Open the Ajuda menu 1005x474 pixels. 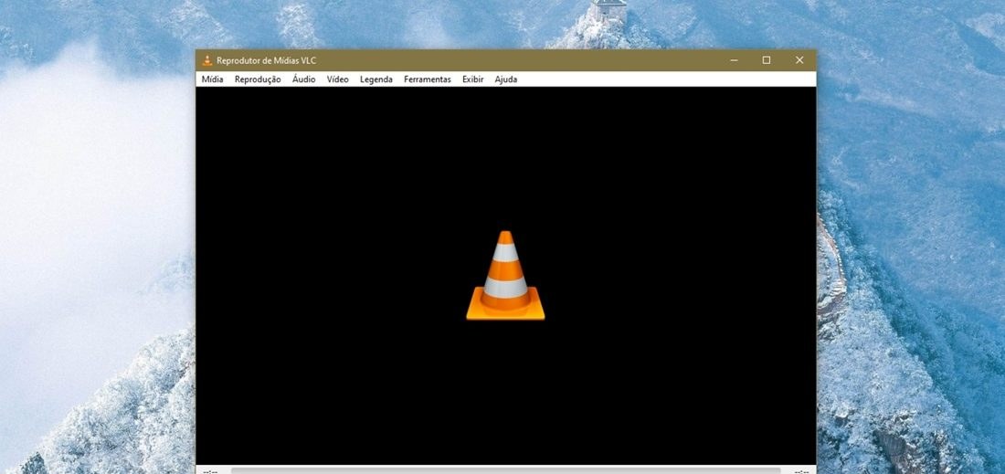(506, 79)
